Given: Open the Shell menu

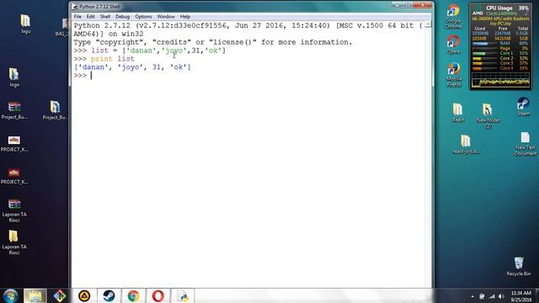Looking at the screenshot, I should coord(104,17).
